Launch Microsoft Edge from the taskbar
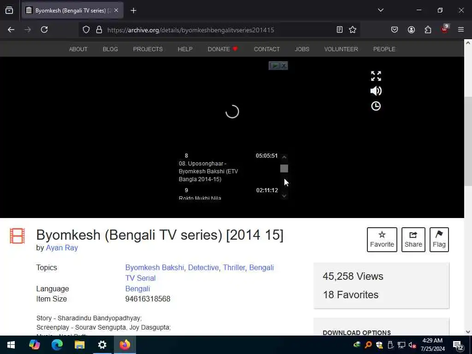 click(57, 345)
